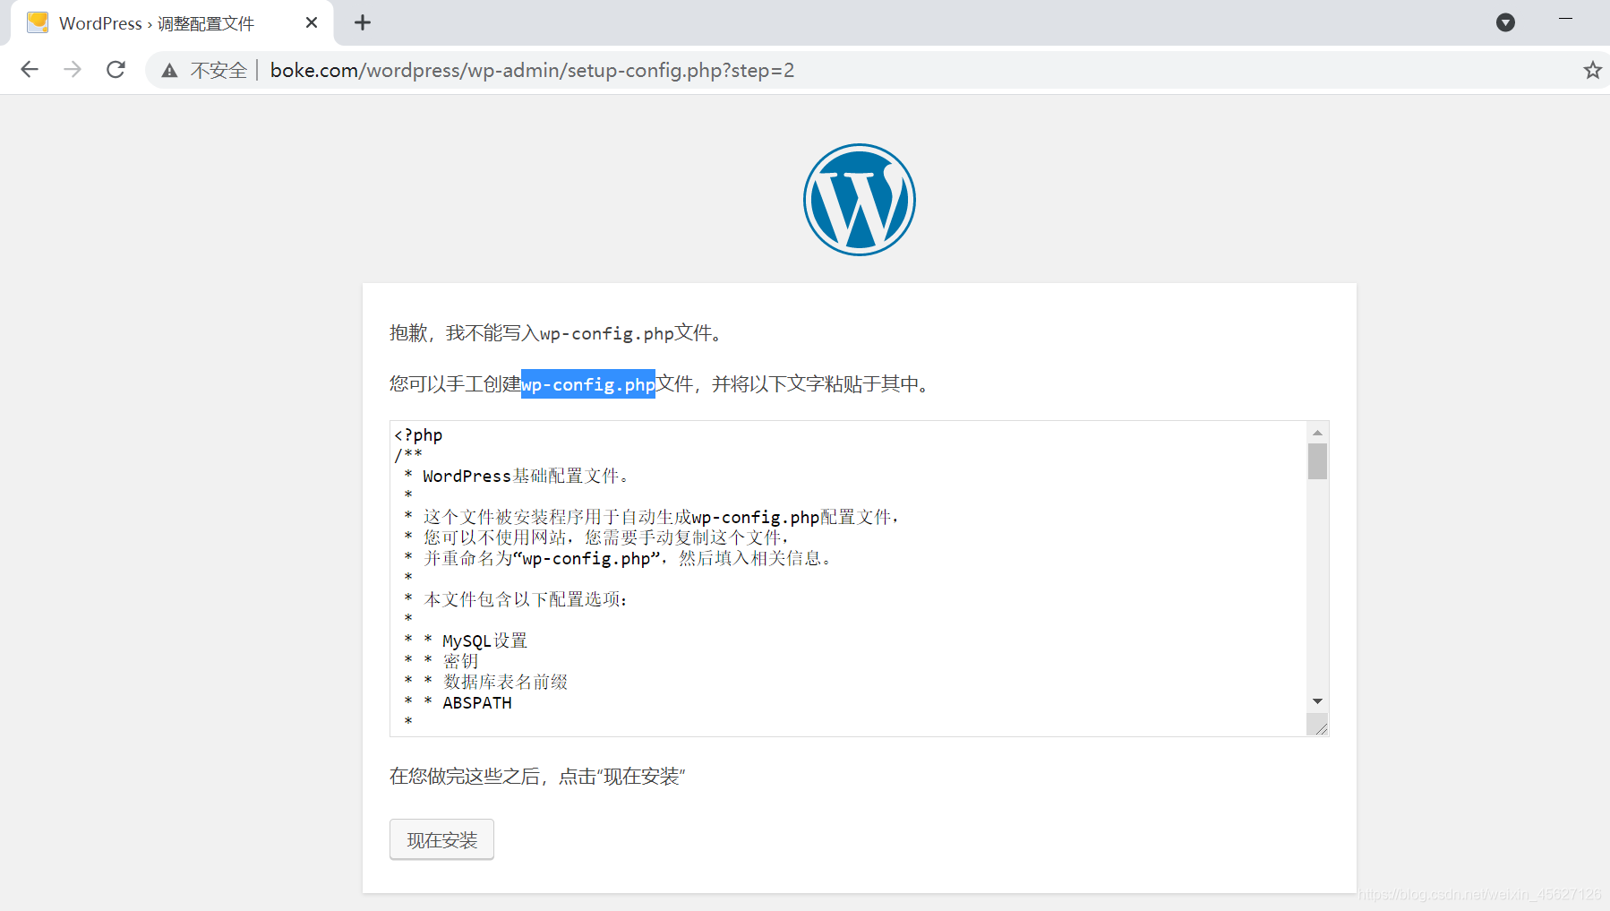1610x911 pixels.
Task: Minimize the browser window
Action: click(1565, 19)
